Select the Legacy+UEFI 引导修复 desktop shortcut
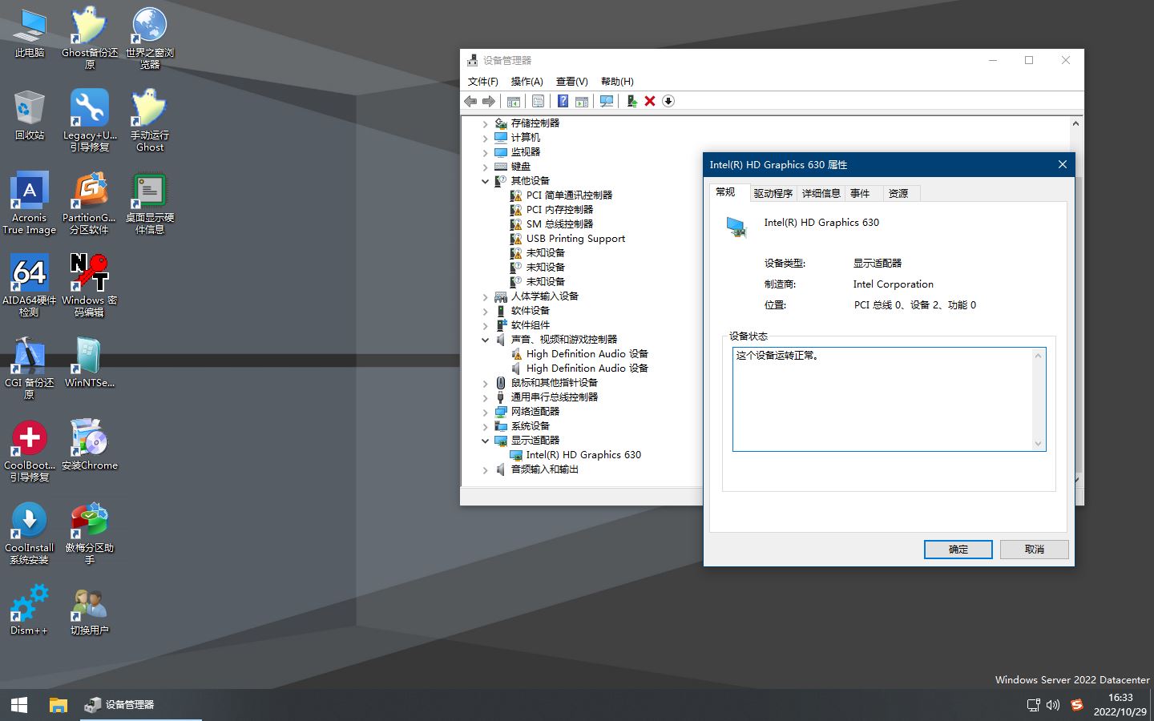This screenshot has height=721, width=1154. (x=89, y=121)
